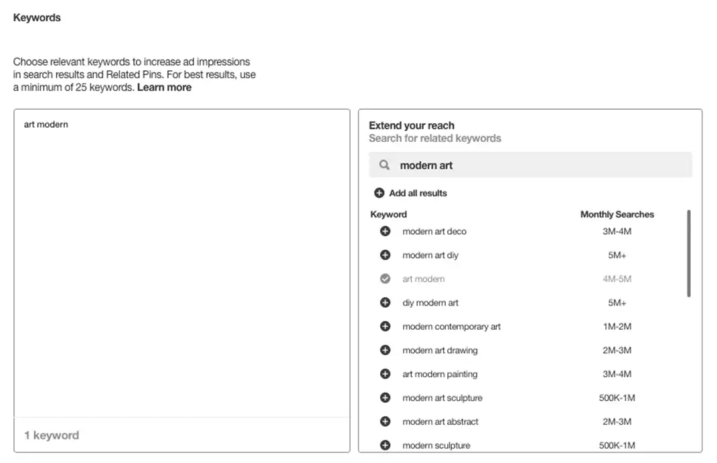Add art modern painting with the plus icon

tap(385, 374)
